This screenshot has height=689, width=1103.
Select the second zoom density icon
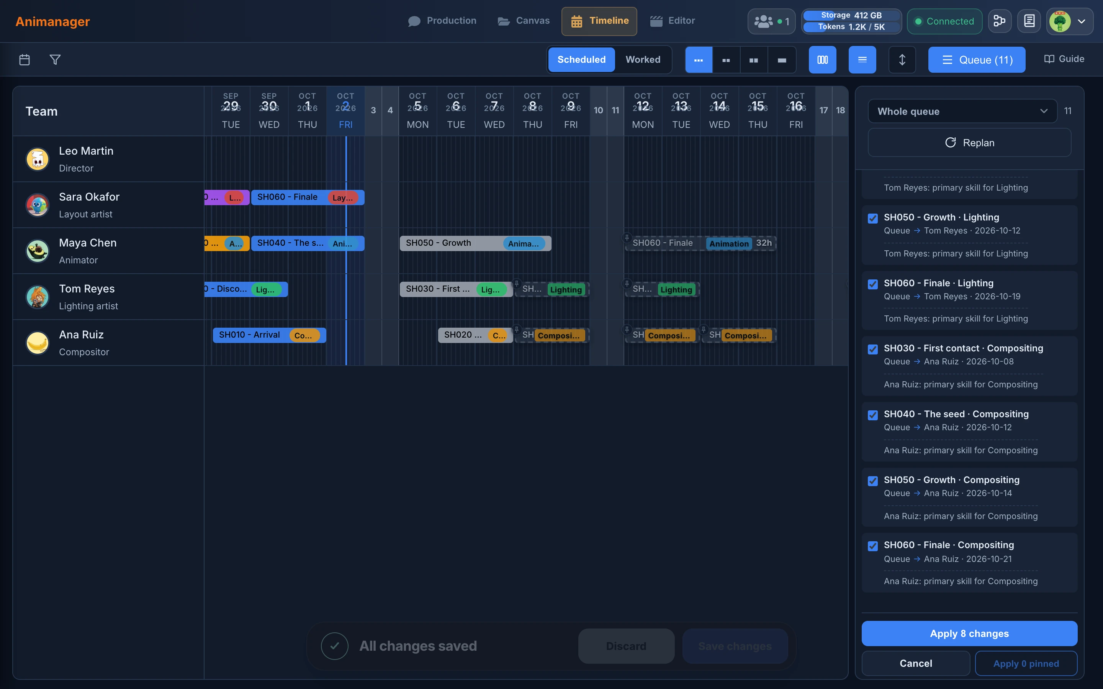pyautogui.click(x=726, y=60)
